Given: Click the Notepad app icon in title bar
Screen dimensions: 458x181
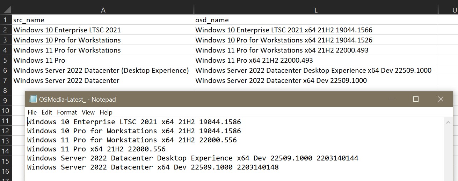Looking at the screenshot, I should click(x=33, y=99).
